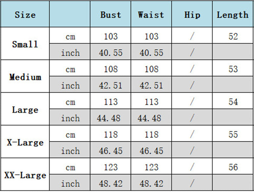This screenshot has width=254, height=192.
Task: Select the Waist column header
Action: coord(151,15)
